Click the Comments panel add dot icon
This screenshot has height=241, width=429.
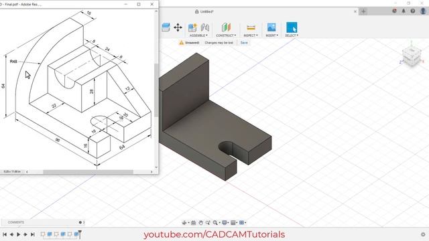80,222
